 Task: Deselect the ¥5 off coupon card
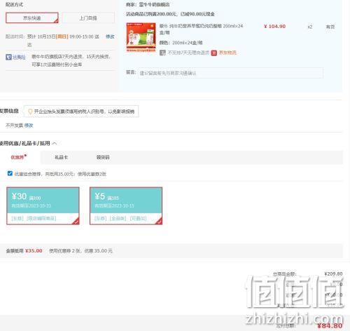pos(126,205)
